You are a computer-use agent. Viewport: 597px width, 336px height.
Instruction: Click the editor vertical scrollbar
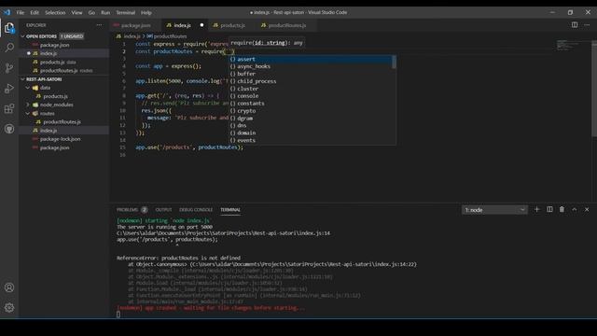[x=594, y=88]
